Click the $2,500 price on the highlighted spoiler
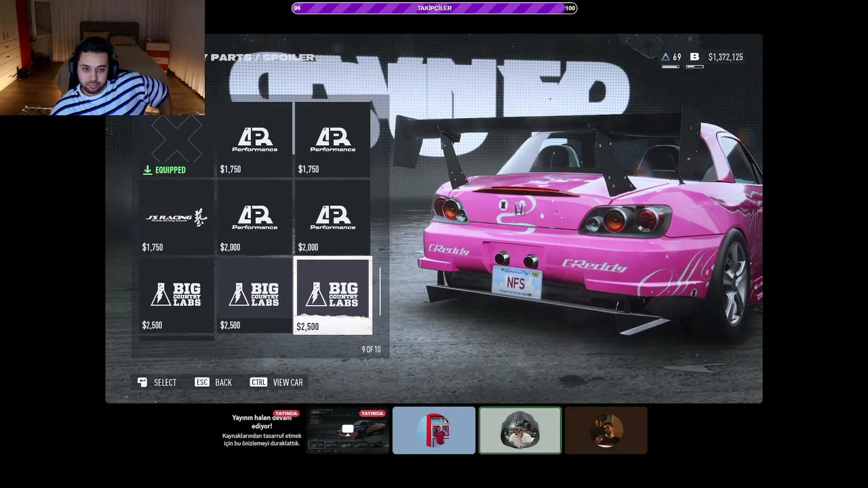 click(308, 327)
